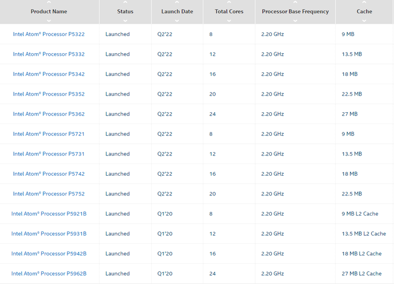Click Intel Atom Processor P5921B link
This screenshot has width=394, height=284.
[x=49, y=214]
